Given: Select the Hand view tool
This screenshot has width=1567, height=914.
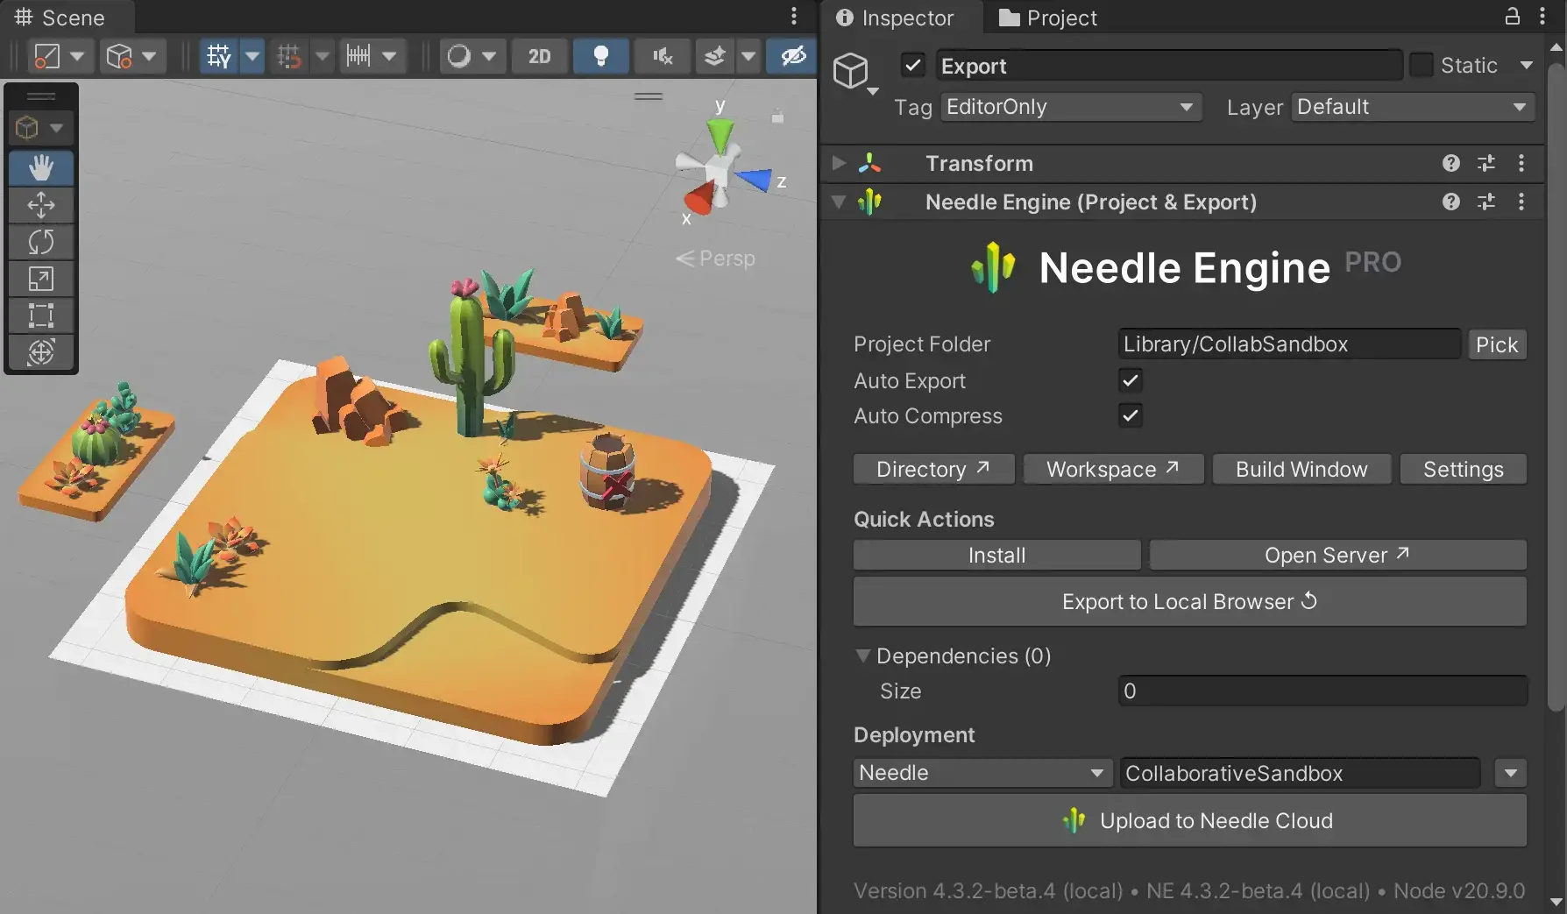Looking at the screenshot, I should point(41,167).
